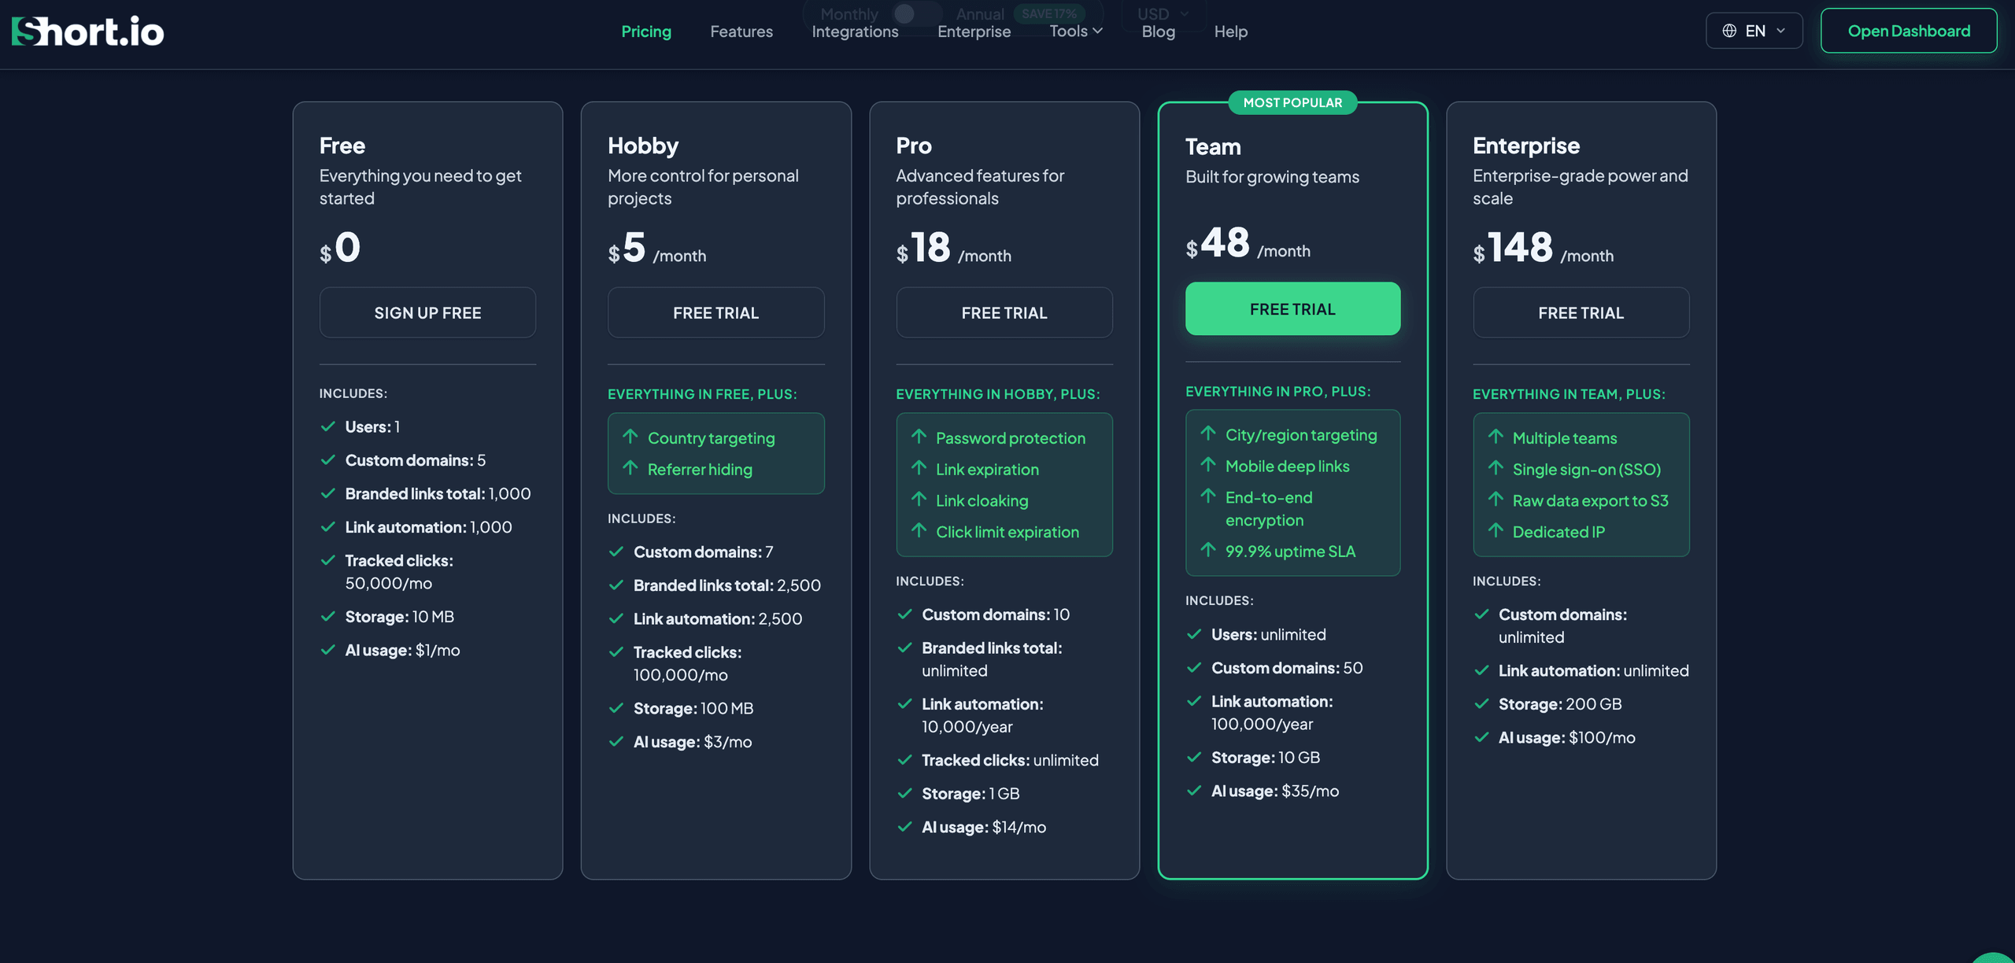
Task: Go to the Features page
Action: pyautogui.click(x=741, y=31)
